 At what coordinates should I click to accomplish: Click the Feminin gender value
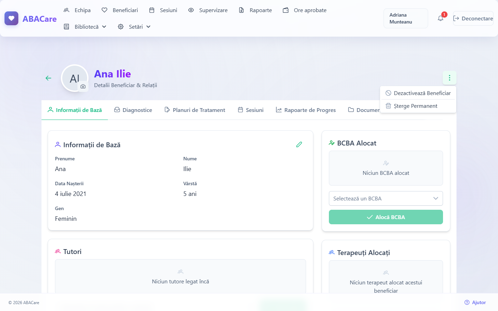point(66,219)
